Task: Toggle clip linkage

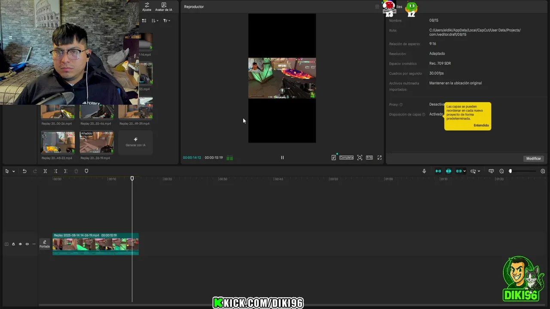Action: (x=459, y=171)
